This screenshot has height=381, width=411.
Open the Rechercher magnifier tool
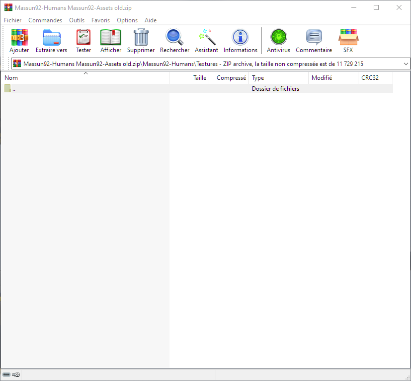(174, 41)
